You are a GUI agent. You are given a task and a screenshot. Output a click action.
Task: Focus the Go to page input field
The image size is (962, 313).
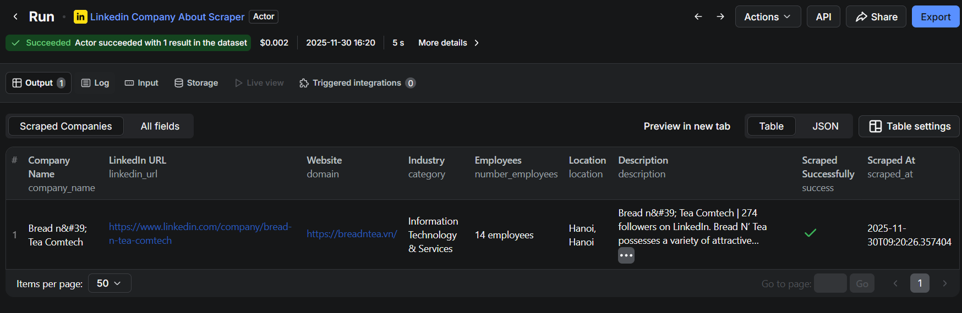coord(830,283)
